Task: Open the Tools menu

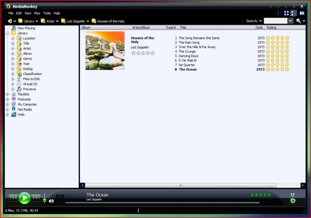Action: [x=47, y=13]
